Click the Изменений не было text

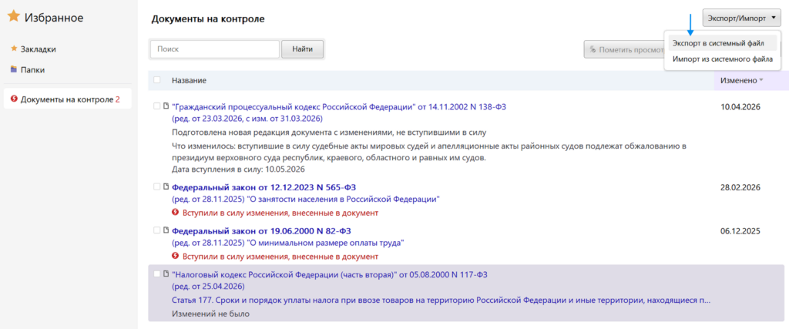pyautogui.click(x=210, y=314)
